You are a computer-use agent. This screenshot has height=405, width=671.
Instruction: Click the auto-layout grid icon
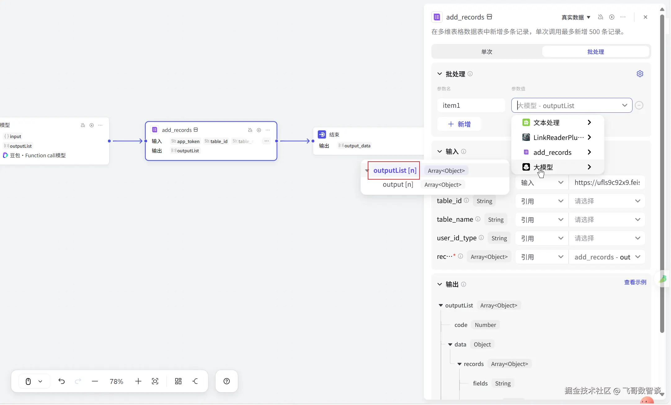178,381
